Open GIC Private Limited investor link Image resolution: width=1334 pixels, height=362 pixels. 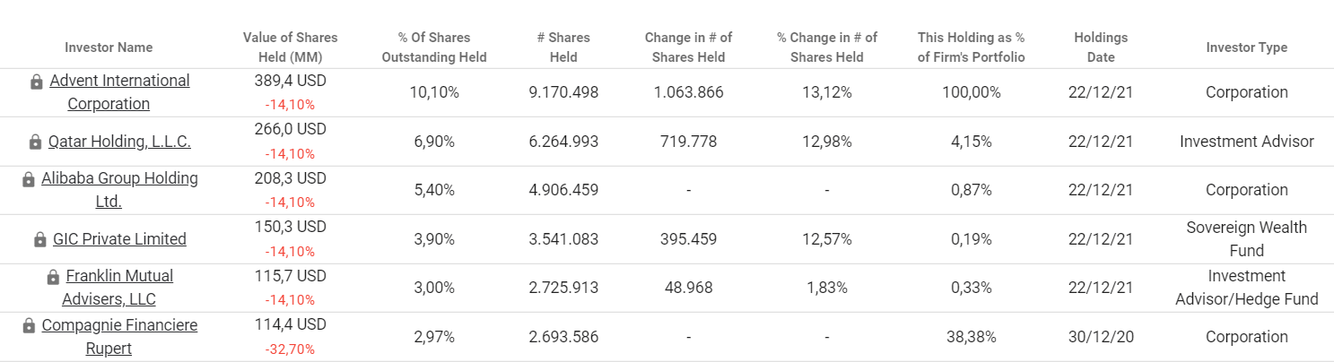click(119, 239)
